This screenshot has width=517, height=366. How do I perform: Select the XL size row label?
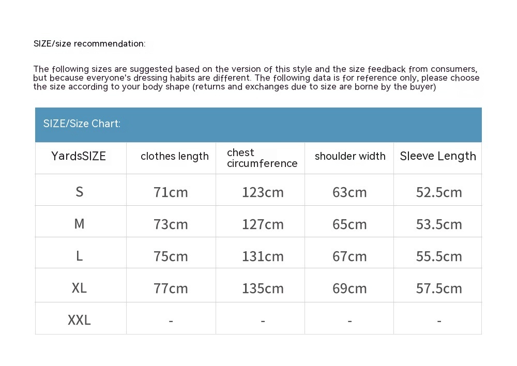click(79, 288)
